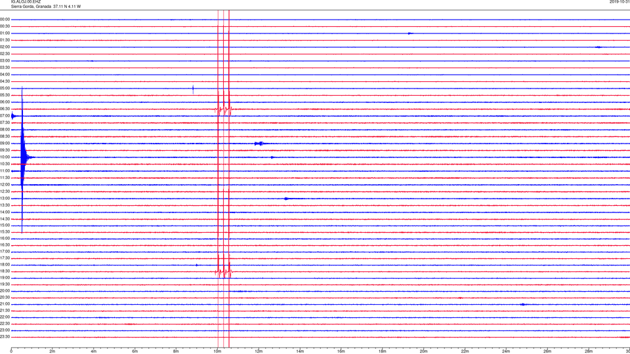This screenshot has width=630, height=354.
Task: Click the 10m tick label on time axis
Action: click(x=217, y=351)
